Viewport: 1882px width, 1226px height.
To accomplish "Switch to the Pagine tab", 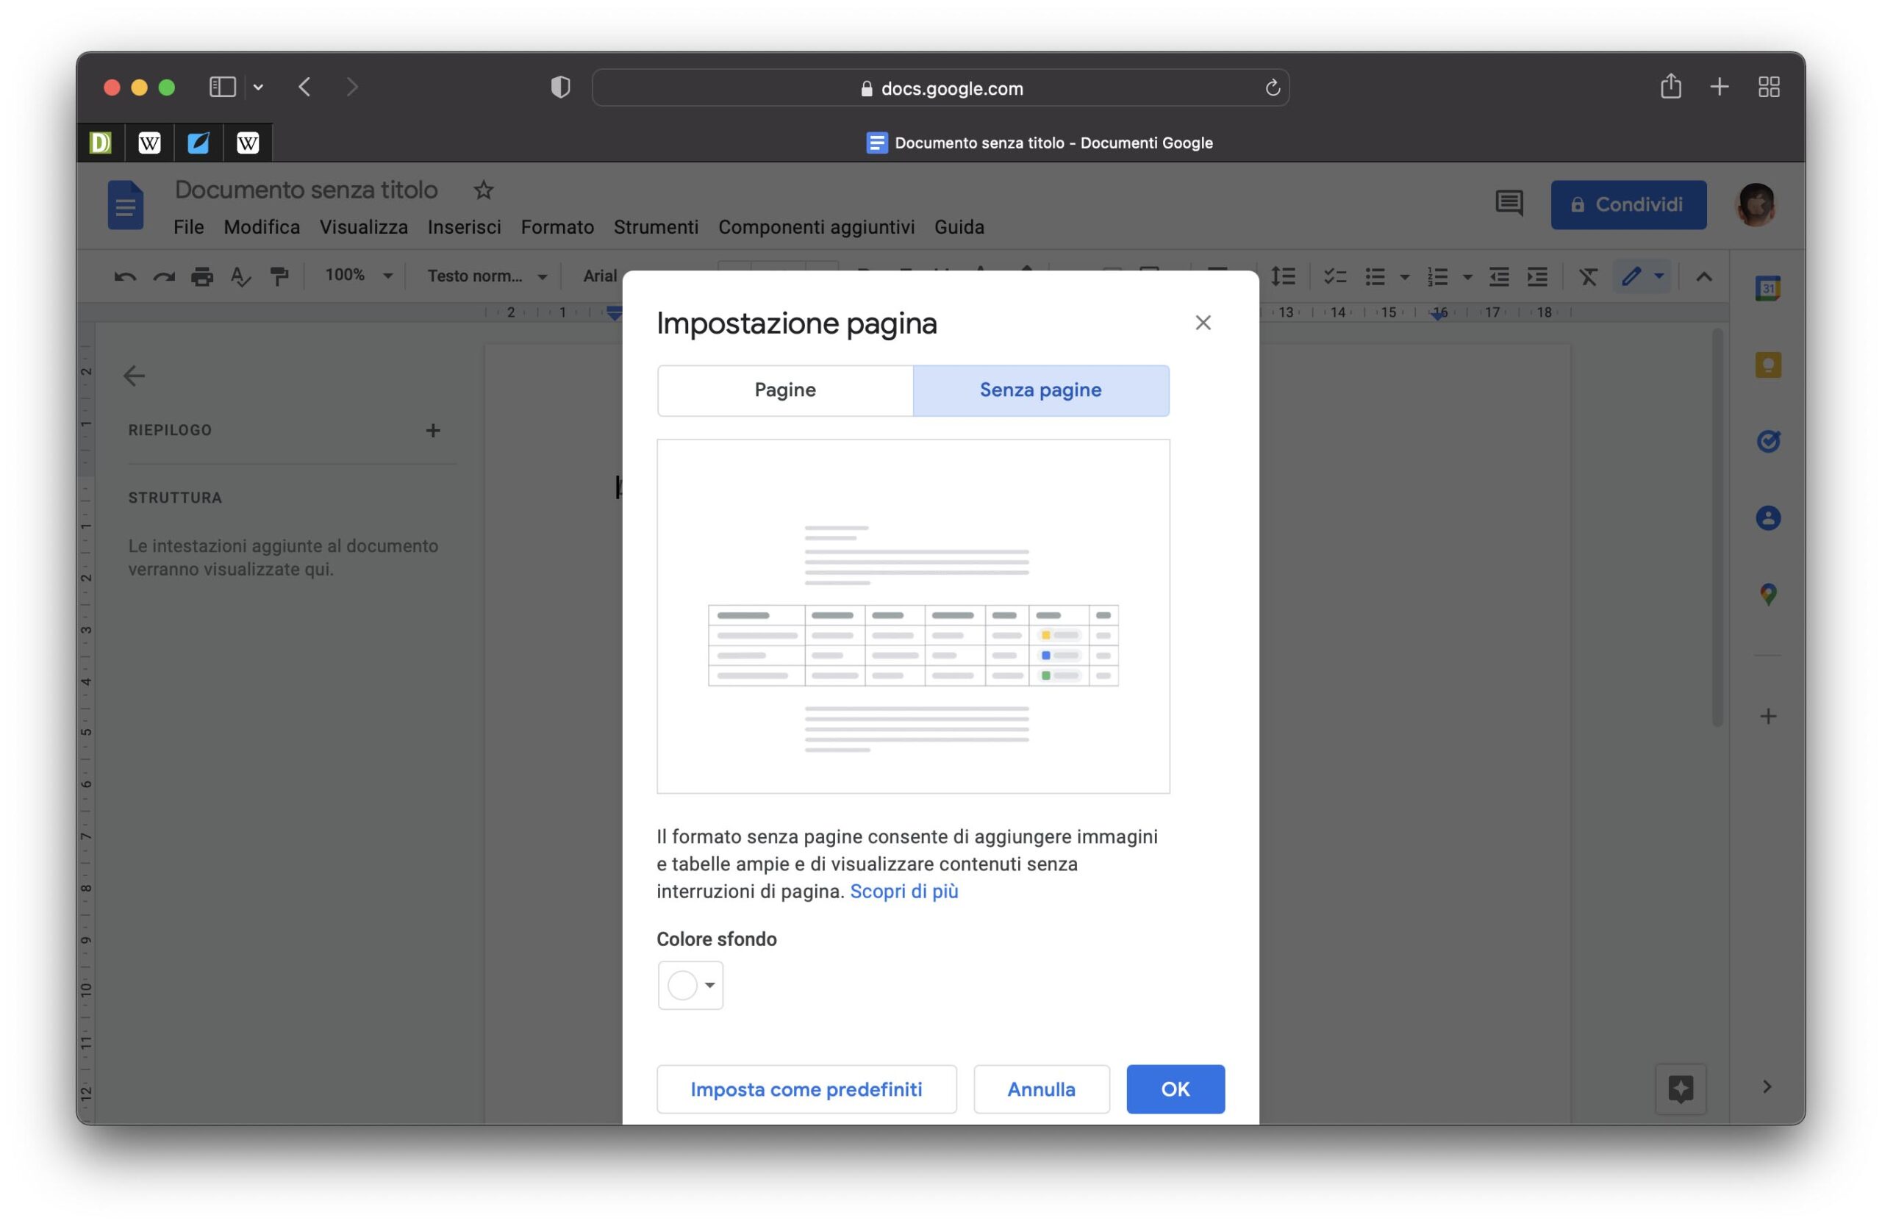I will (x=784, y=390).
